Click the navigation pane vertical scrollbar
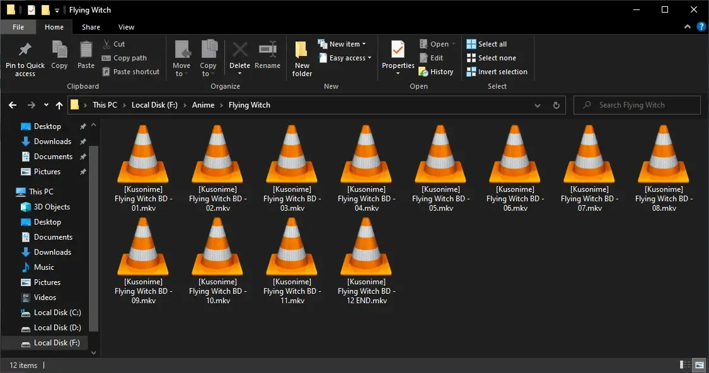 coord(94,239)
